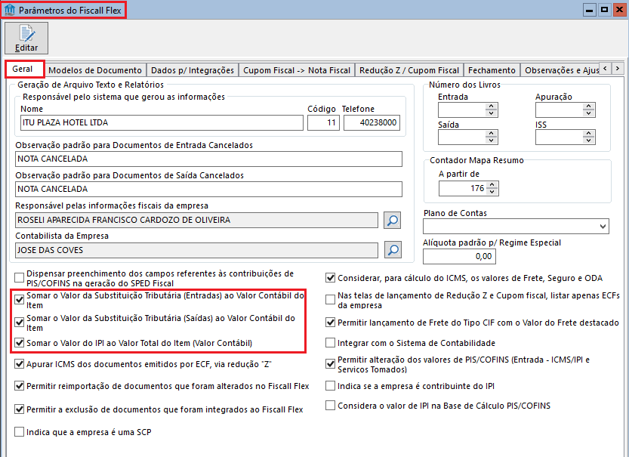Image resolution: width=629 pixels, height=457 pixels.
Task: Decrease the Entrada book number
Action: [492, 113]
